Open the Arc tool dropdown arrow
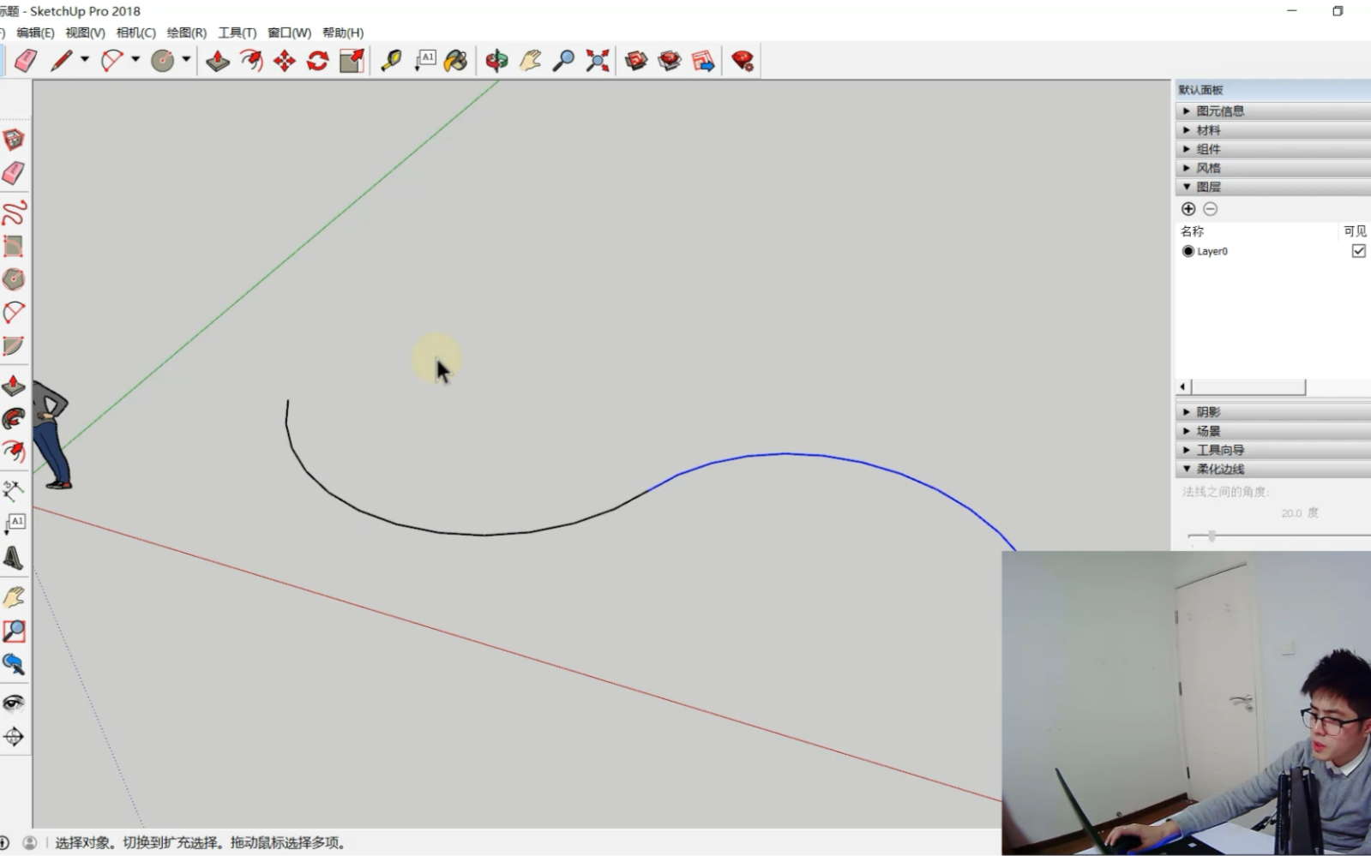The height and width of the screenshot is (856, 1371). [x=135, y=60]
